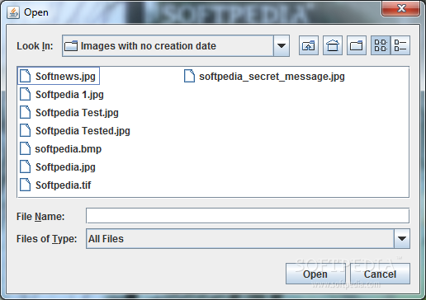
Task: Select file Softpedia Test.jpg
Action: [69, 112]
